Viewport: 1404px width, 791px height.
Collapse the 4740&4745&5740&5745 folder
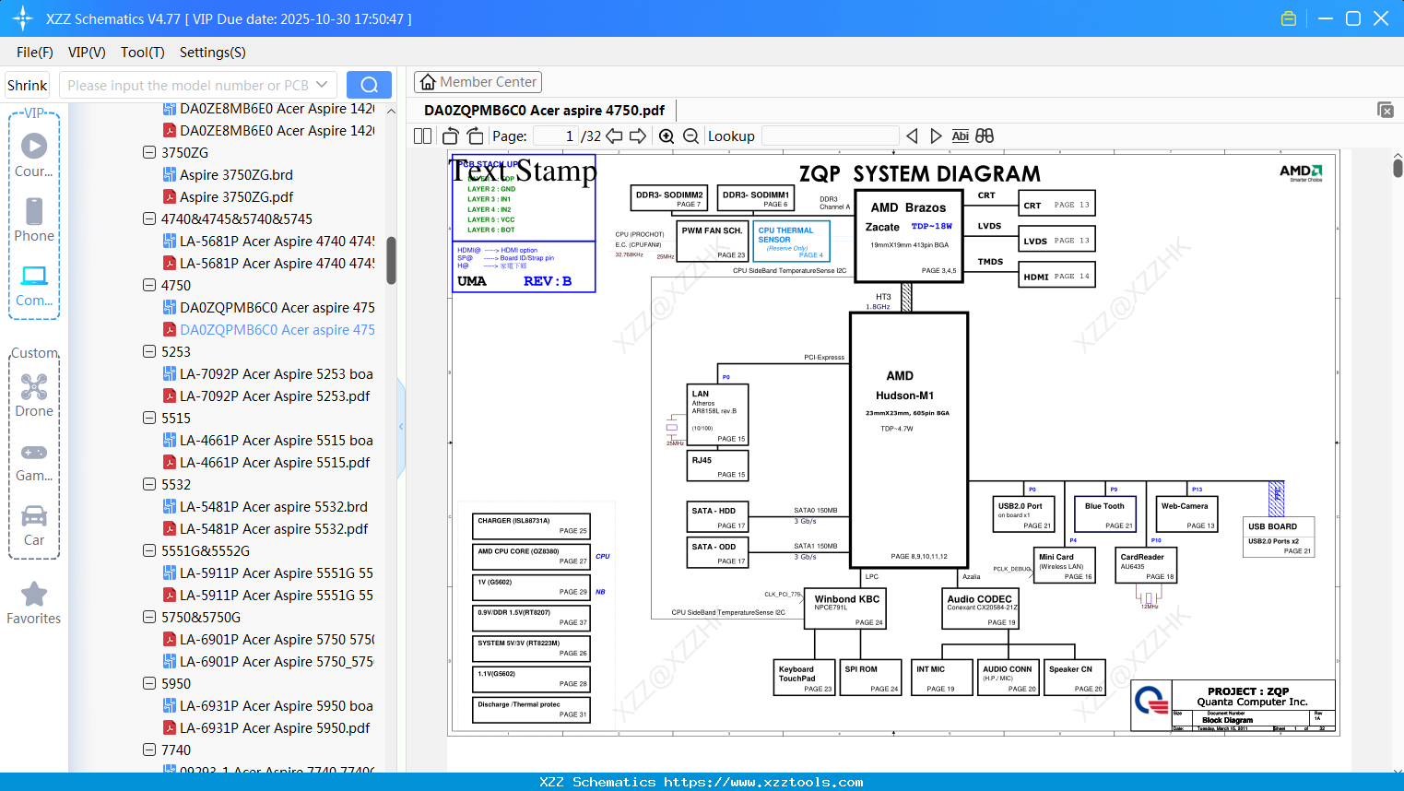[x=149, y=218]
